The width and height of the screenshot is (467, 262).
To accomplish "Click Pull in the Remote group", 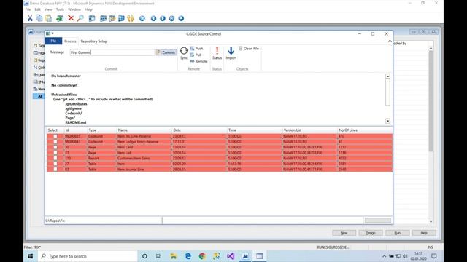I will point(196,55).
